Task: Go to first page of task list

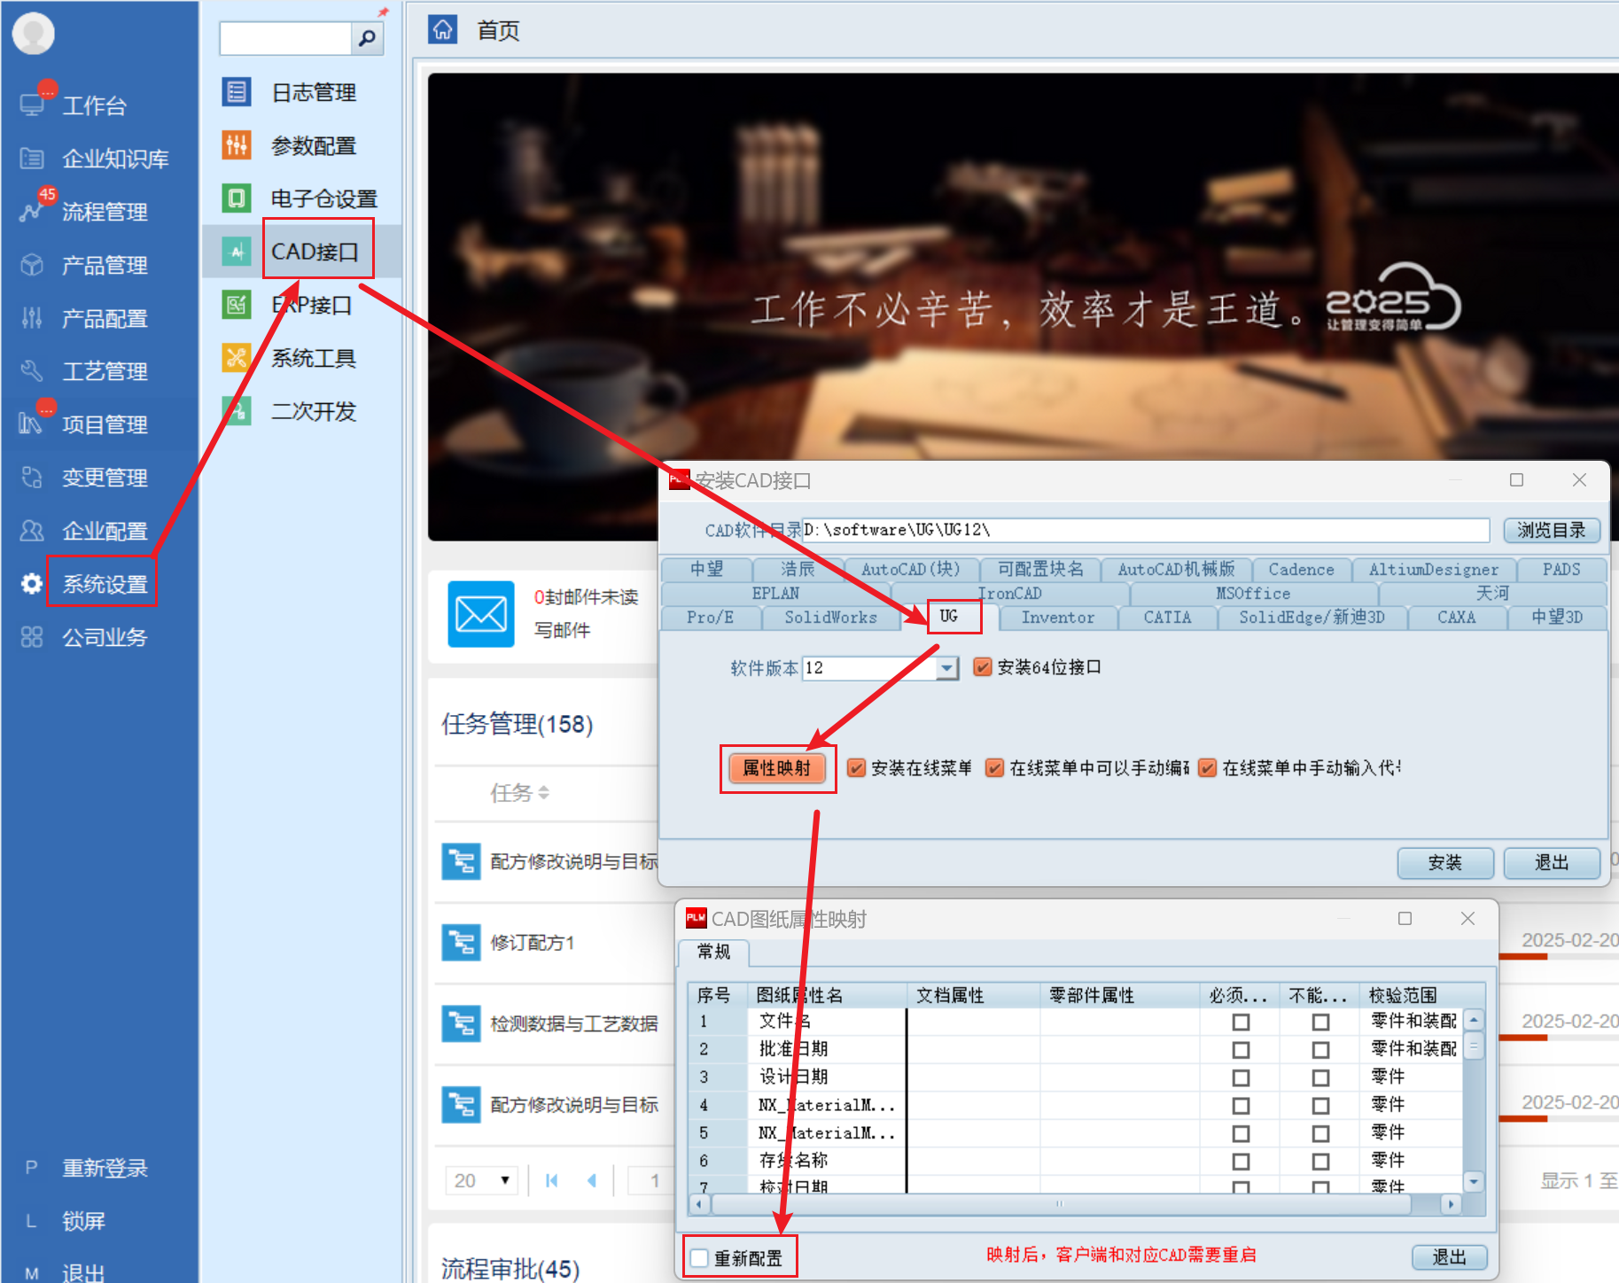Action: (x=552, y=1180)
